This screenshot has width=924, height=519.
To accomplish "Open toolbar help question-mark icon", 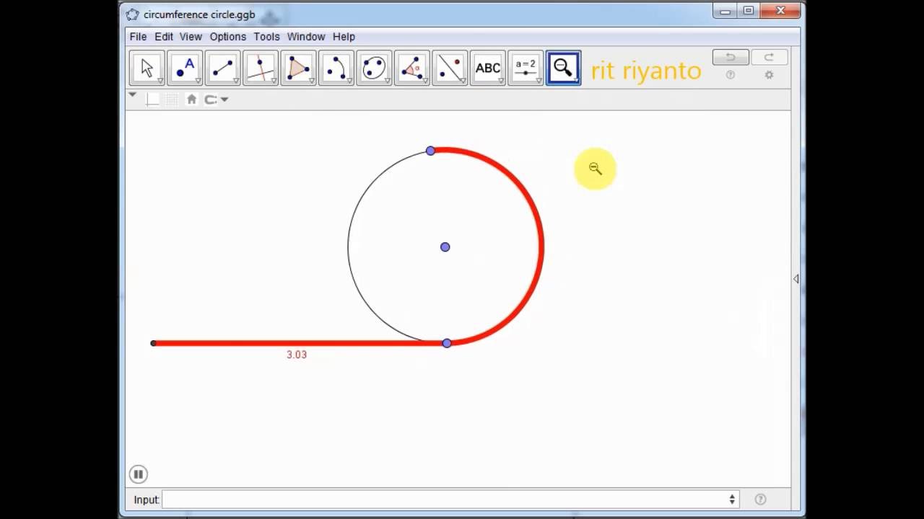I will pos(731,75).
